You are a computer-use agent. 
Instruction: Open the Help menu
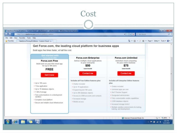(x=34, y=38)
